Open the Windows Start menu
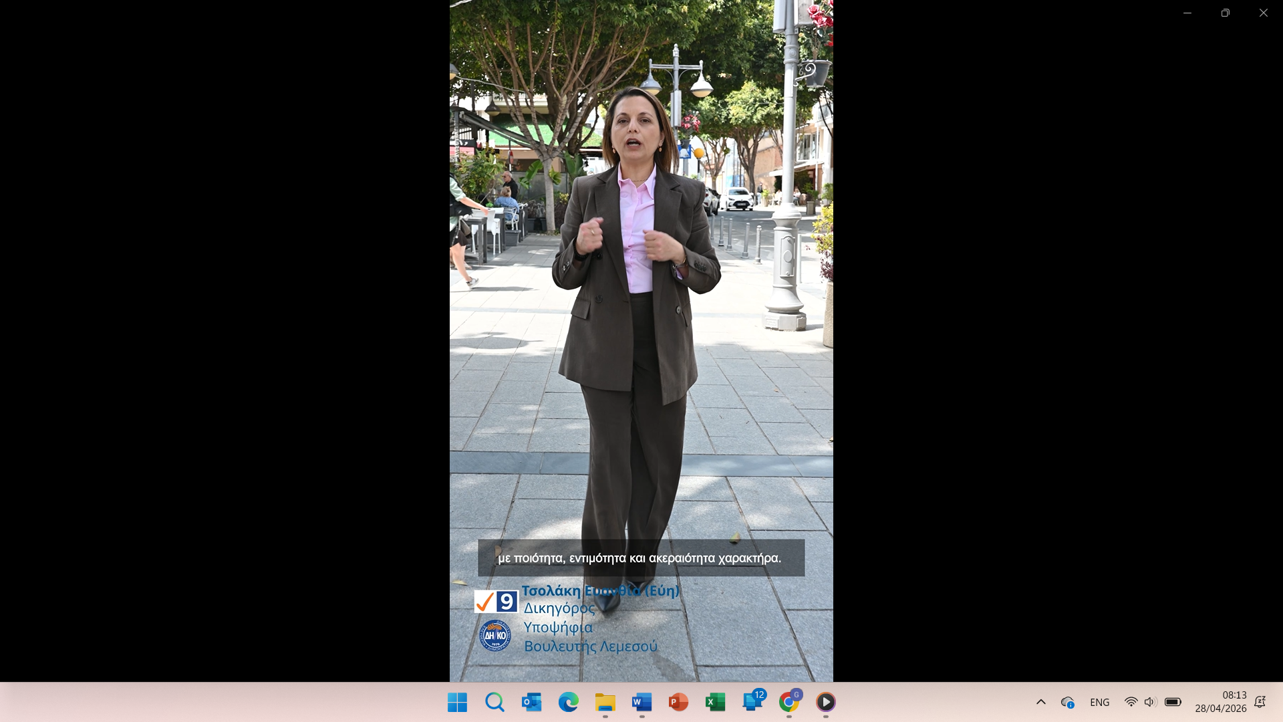Screen dimensions: 1283x722 457,702
